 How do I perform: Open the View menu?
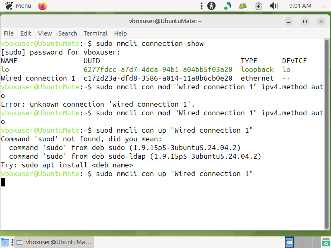point(45,33)
